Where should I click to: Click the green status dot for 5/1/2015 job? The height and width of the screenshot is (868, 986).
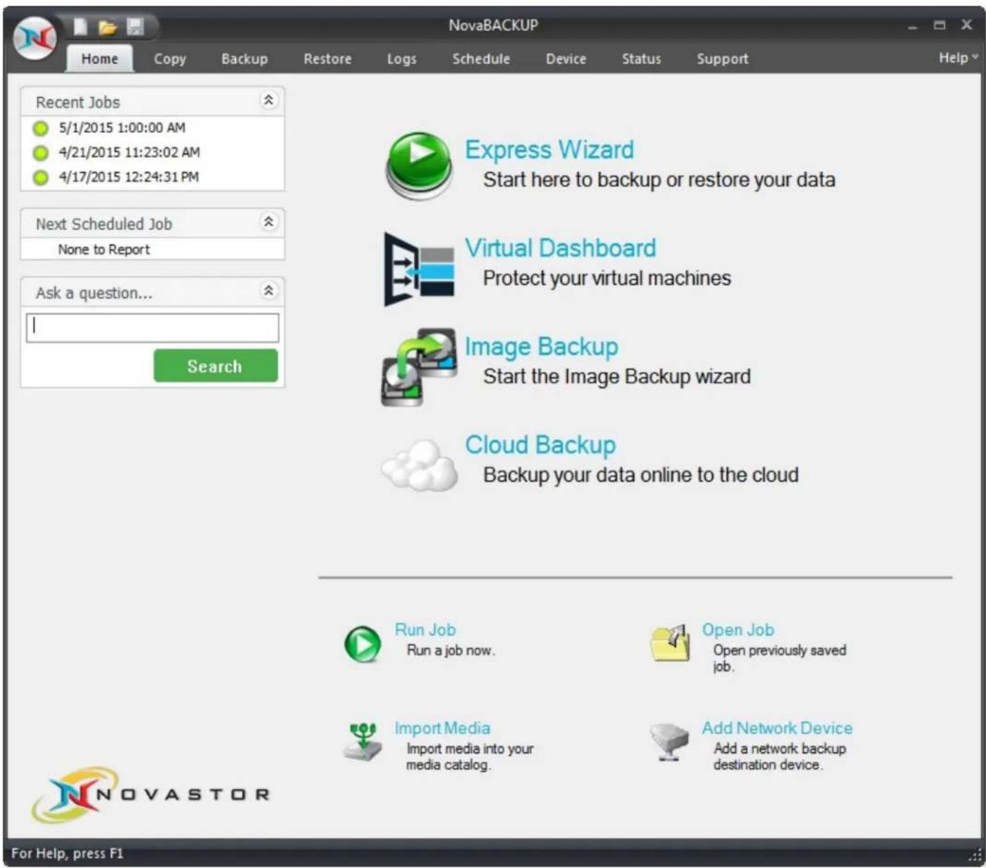[x=41, y=128]
